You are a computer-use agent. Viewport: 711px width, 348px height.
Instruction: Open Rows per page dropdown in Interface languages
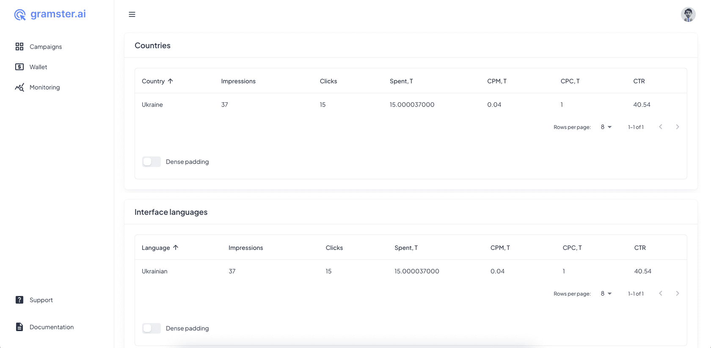click(606, 293)
